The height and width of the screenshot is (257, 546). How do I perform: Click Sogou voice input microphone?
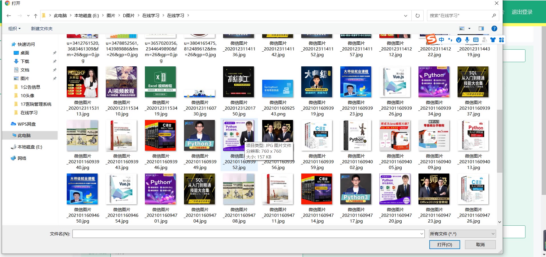pos(467,40)
